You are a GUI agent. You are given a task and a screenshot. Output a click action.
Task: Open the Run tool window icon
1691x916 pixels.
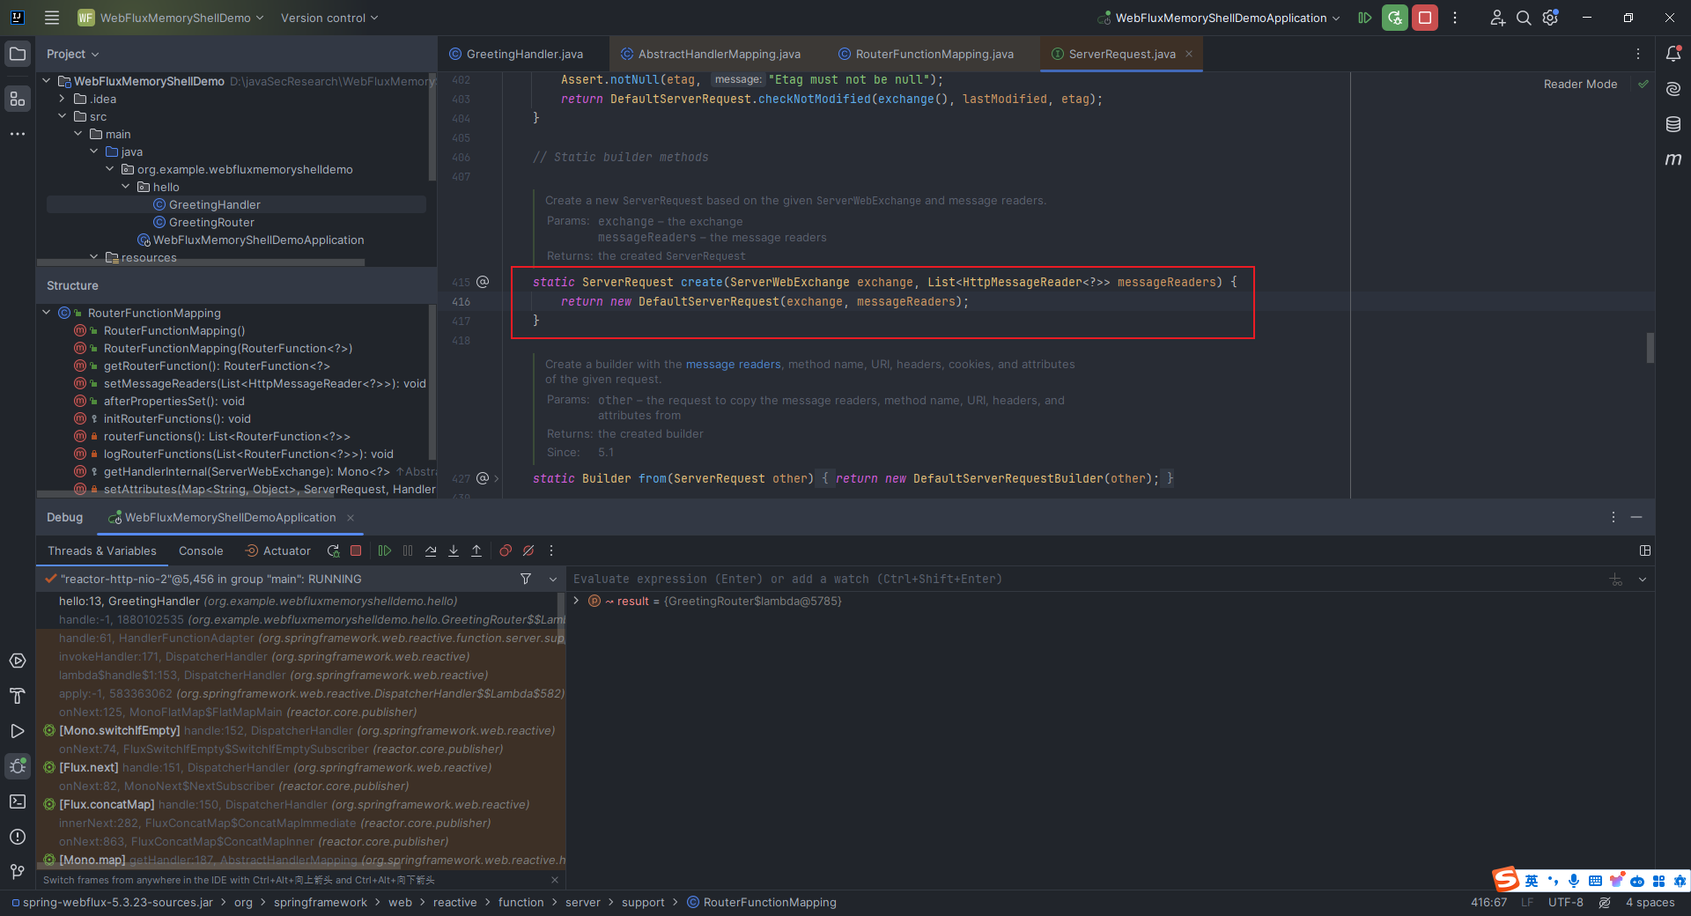coord(18,731)
